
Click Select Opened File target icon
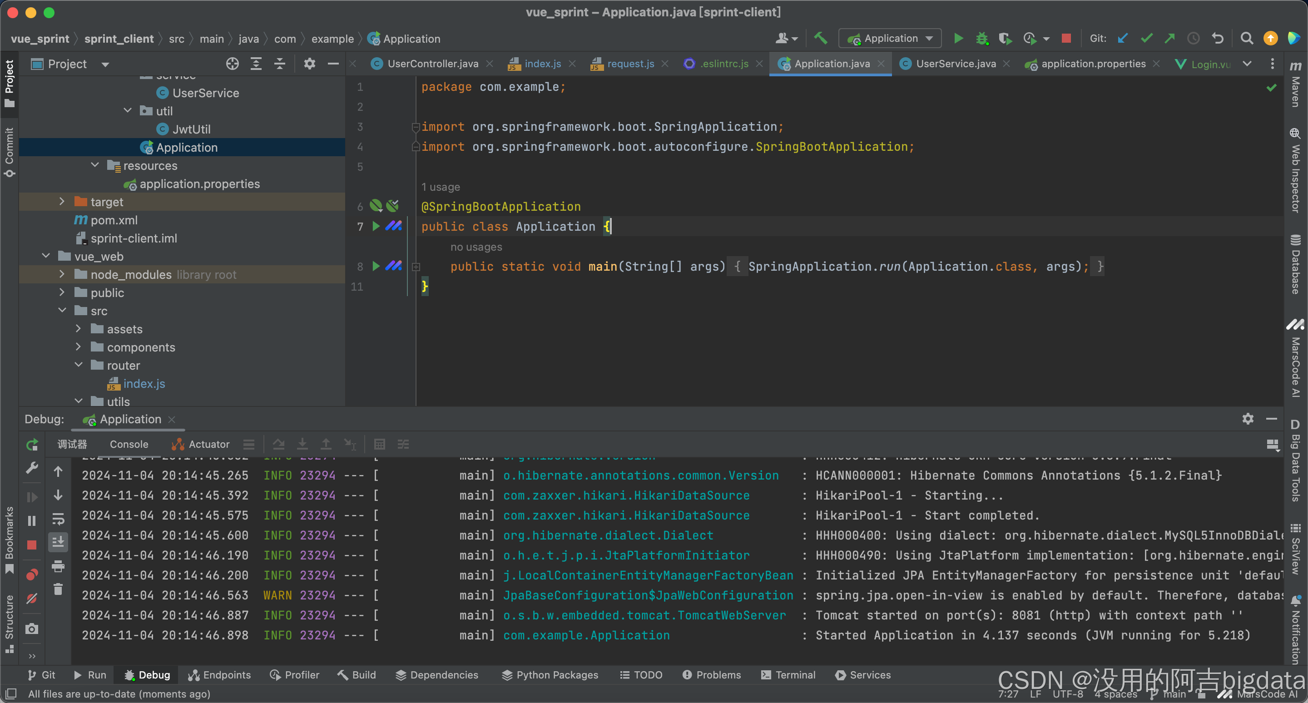[x=232, y=64]
